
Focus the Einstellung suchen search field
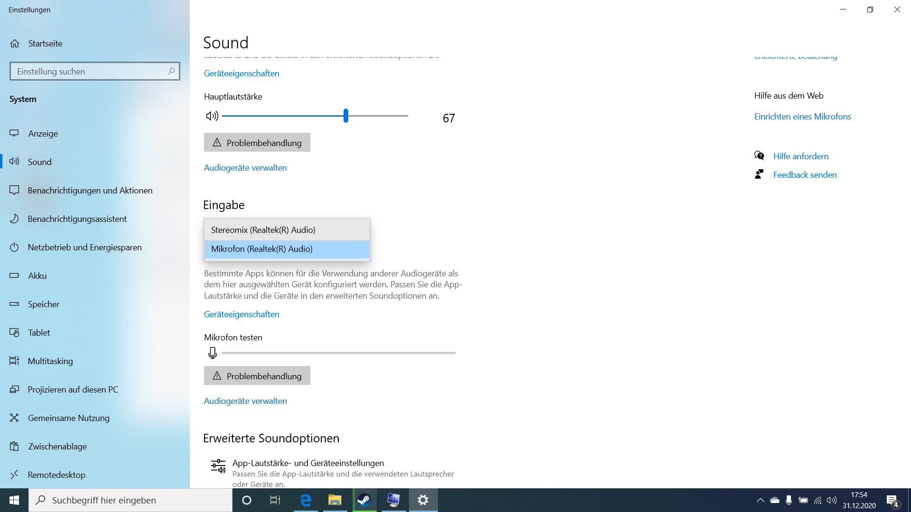(x=95, y=71)
